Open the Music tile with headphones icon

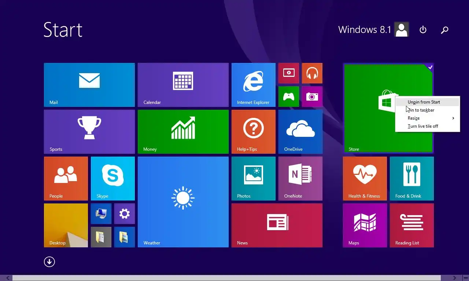click(x=312, y=73)
